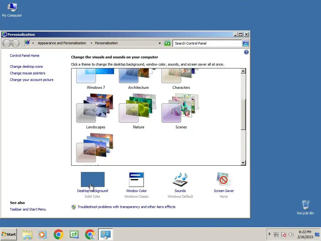Screen dimensions: 321x241
Task: Select the Landscapes theme
Action: [96, 111]
